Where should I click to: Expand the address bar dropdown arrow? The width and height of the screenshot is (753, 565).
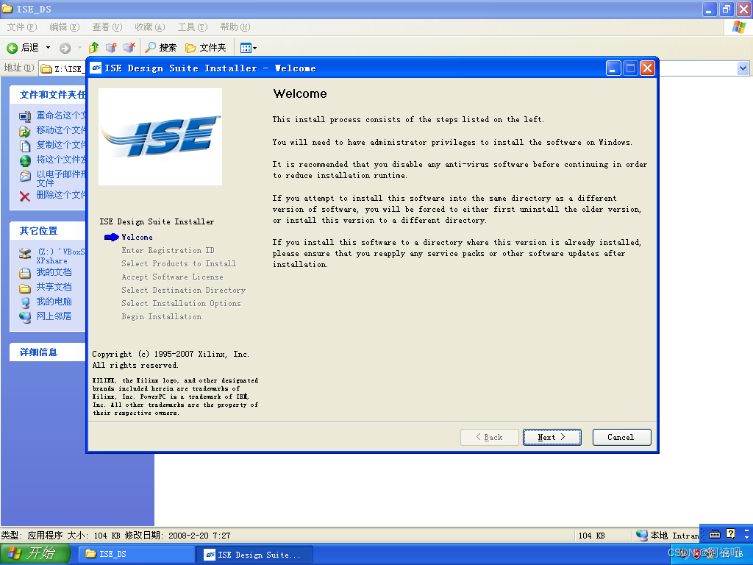[743, 68]
